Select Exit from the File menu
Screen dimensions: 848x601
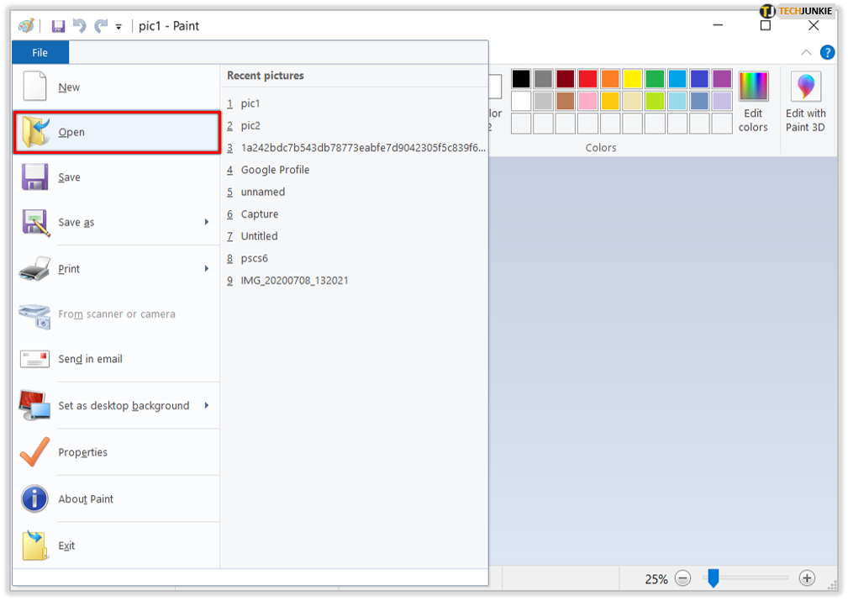point(116,546)
